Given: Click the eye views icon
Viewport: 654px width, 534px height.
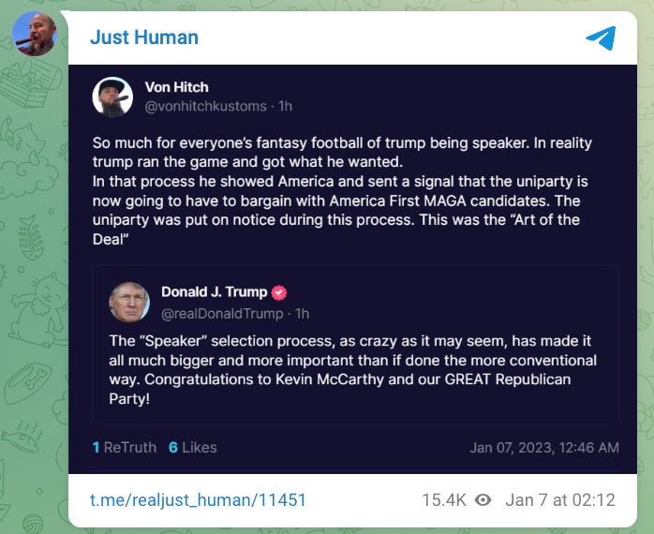Looking at the screenshot, I should point(483,500).
